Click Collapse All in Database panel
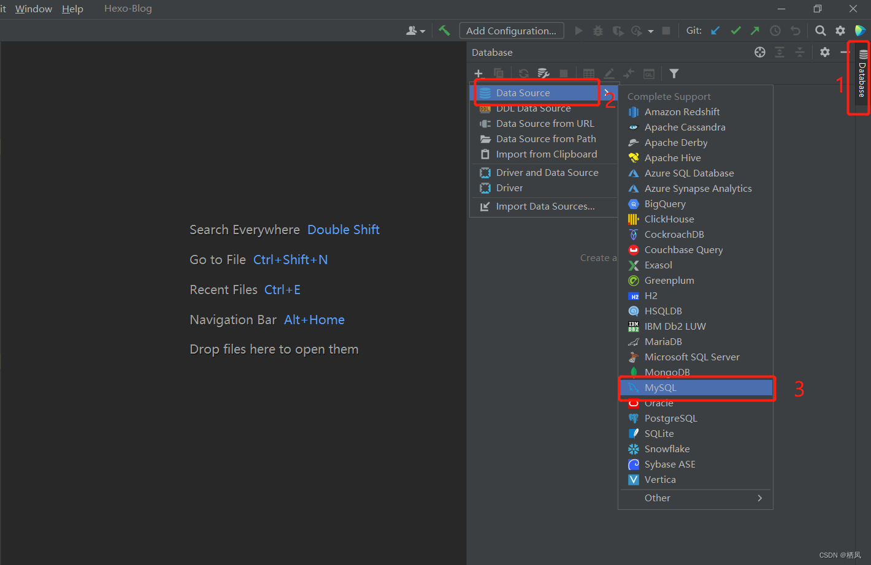The width and height of the screenshot is (871, 565). click(800, 52)
